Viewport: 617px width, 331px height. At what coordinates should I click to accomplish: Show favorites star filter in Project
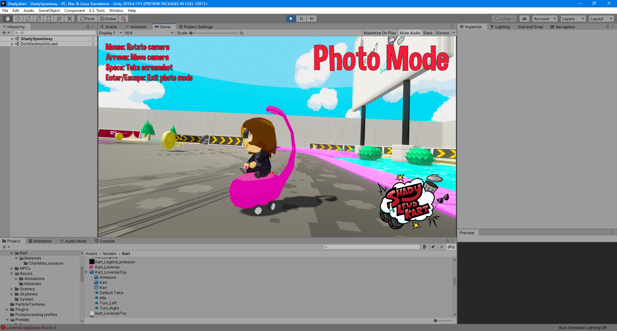coord(442,247)
